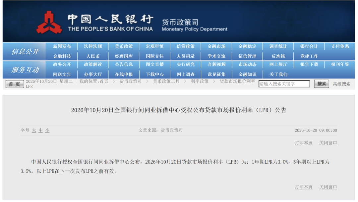Screen dimensions: 358x202
Task: Click the 人民币 navigation link
Action: [x=93, y=56]
